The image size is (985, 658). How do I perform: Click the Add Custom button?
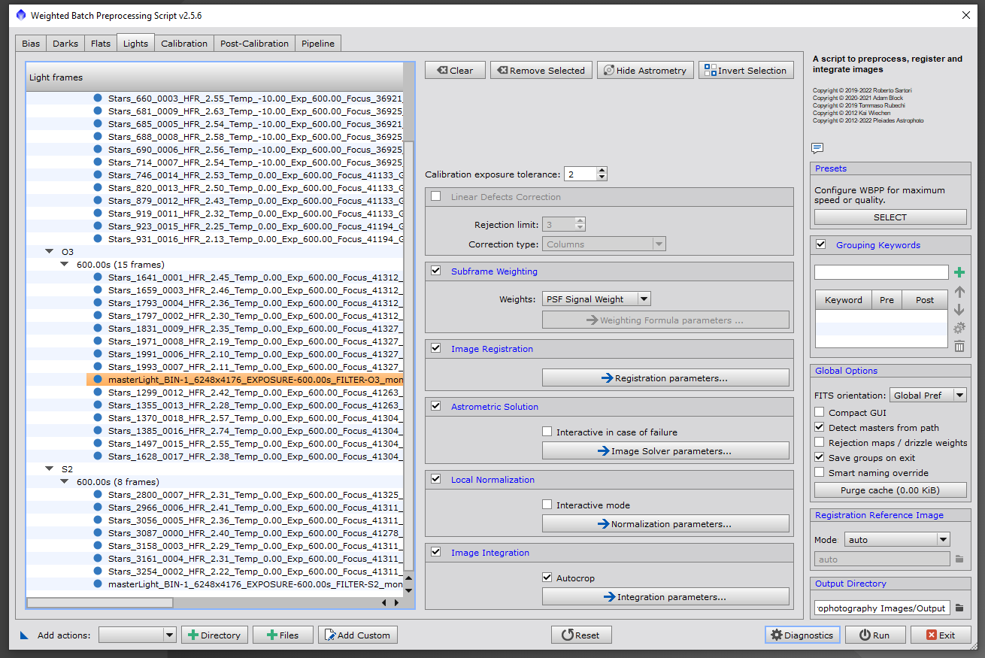(358, 635)
